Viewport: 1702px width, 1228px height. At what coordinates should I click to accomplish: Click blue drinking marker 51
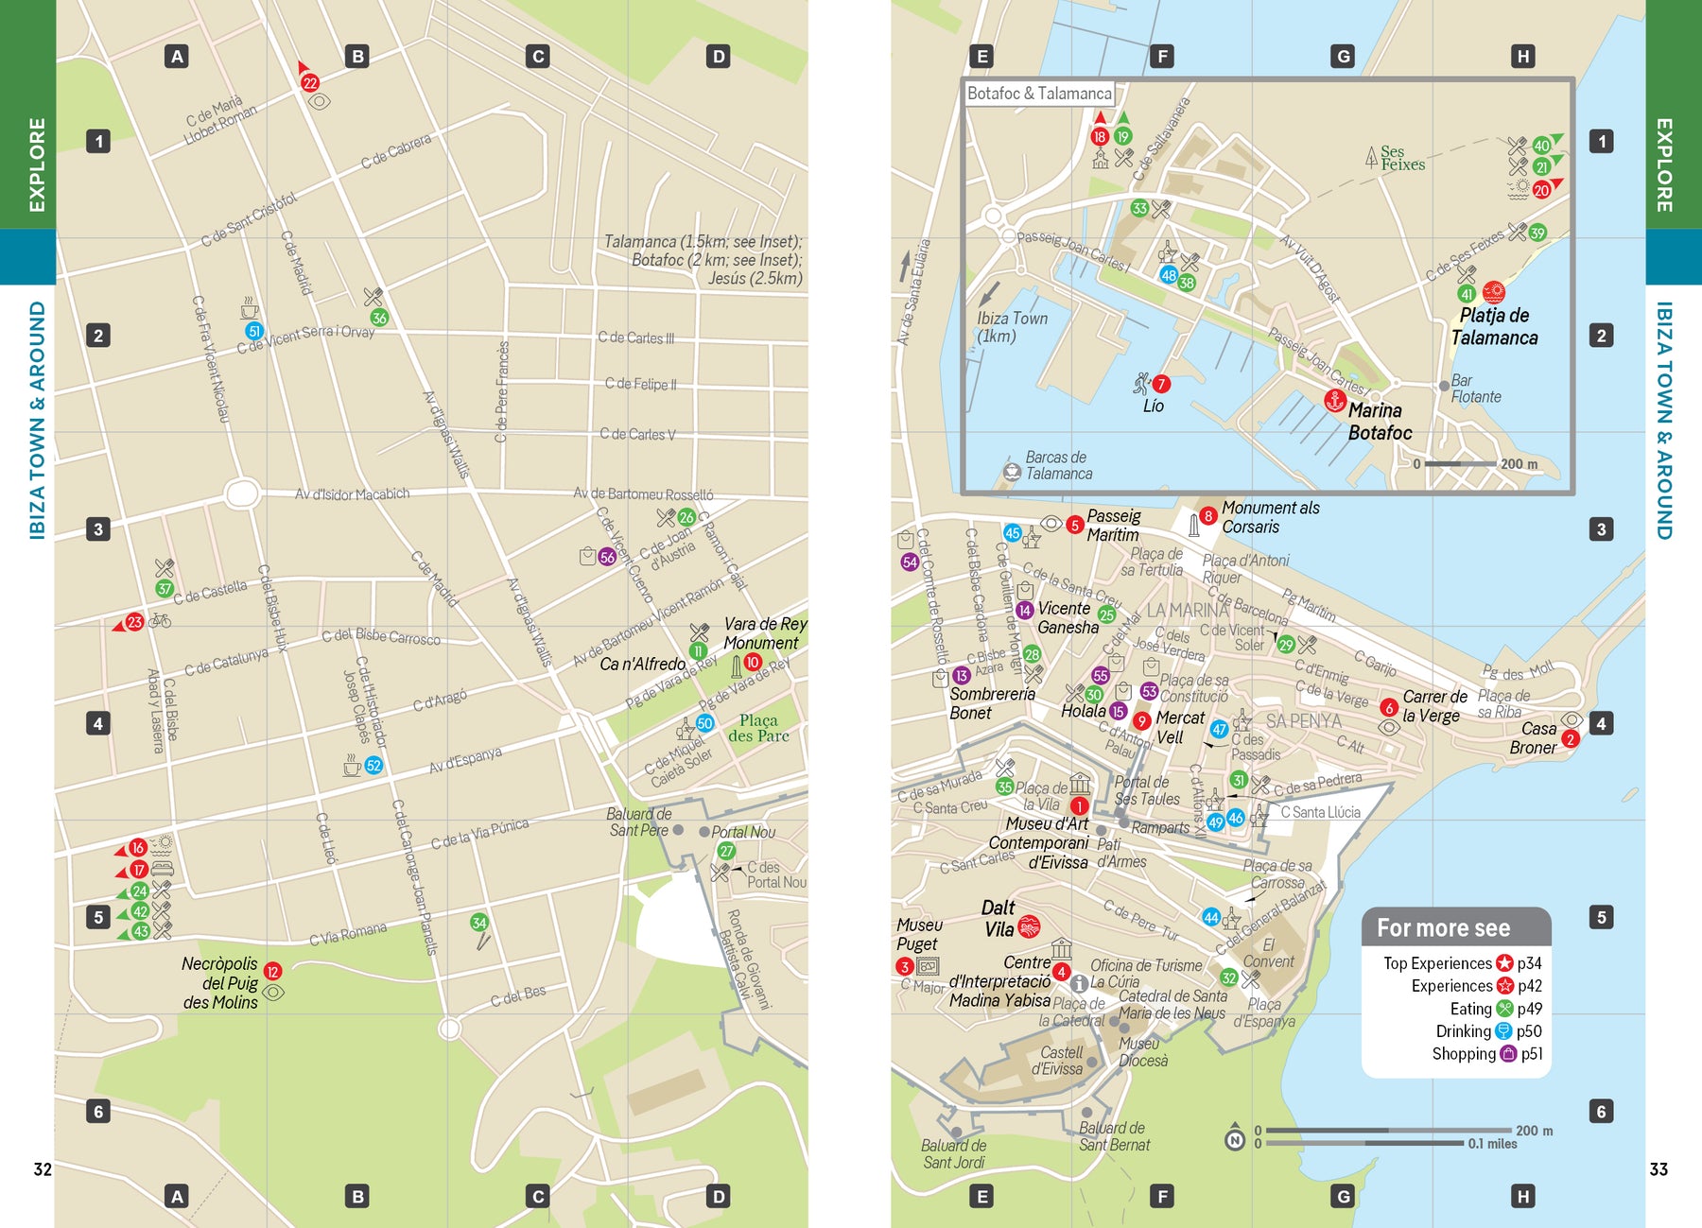click(x=253, y=331)
